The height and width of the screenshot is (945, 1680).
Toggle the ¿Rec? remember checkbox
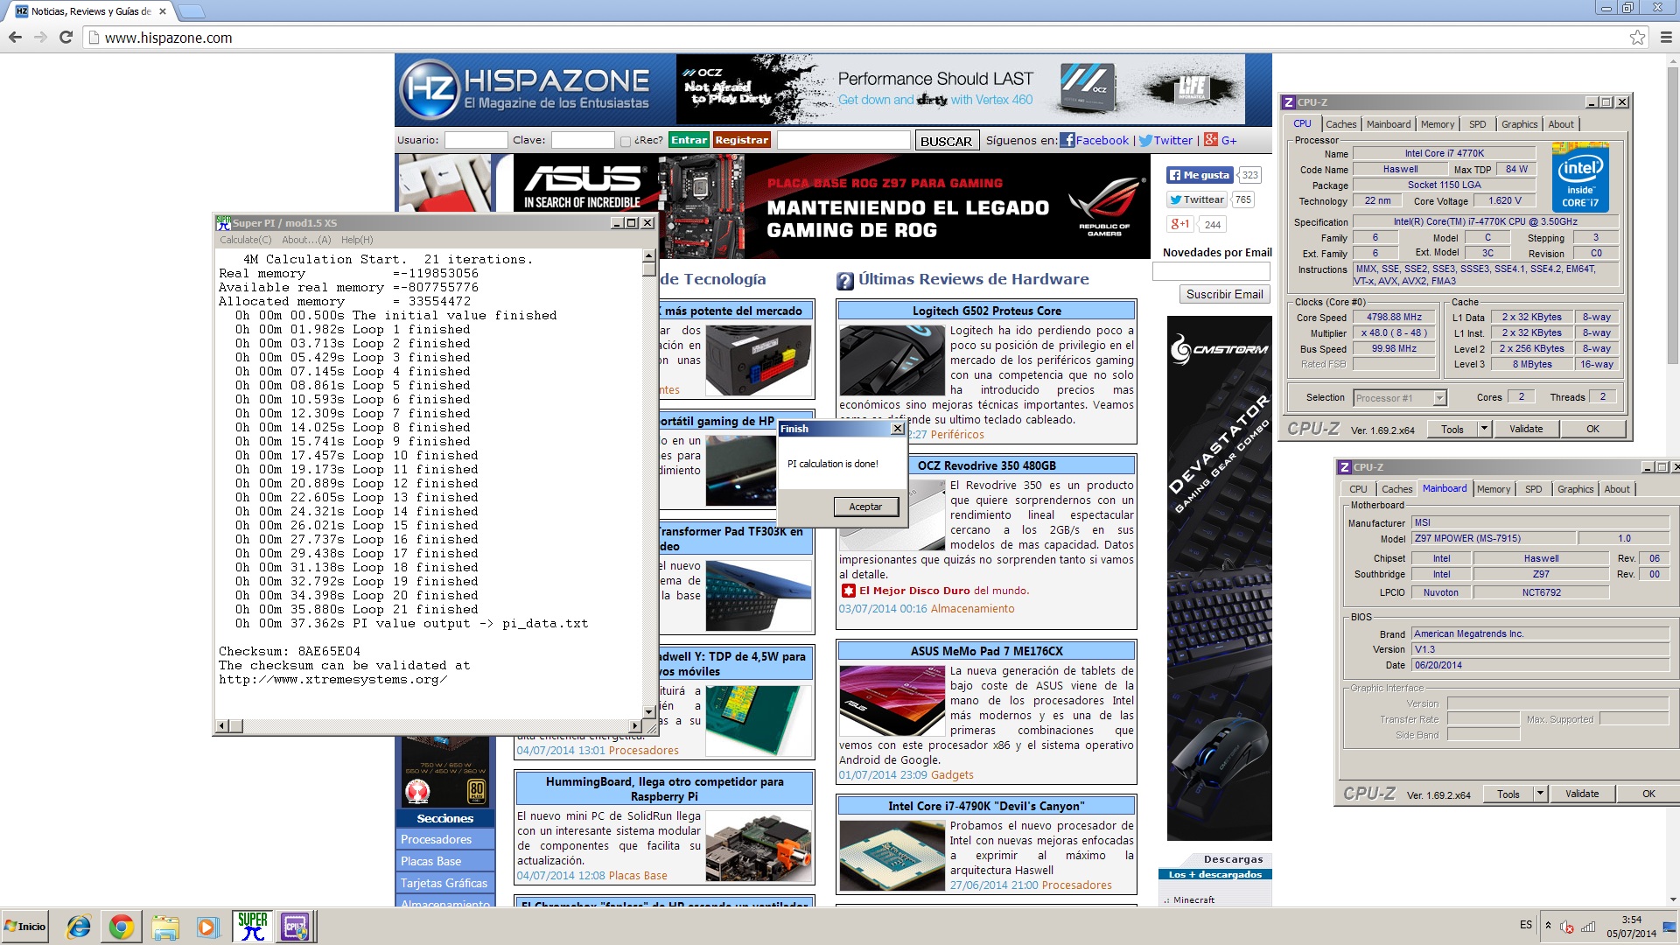coord(625,141)
